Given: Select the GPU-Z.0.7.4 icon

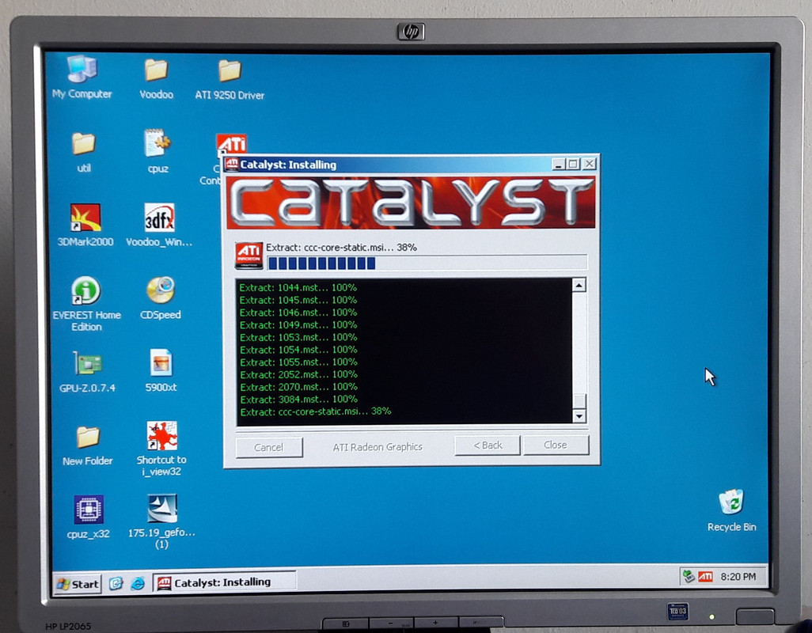Looking at the screenshot, I should [x=88, y=364].
